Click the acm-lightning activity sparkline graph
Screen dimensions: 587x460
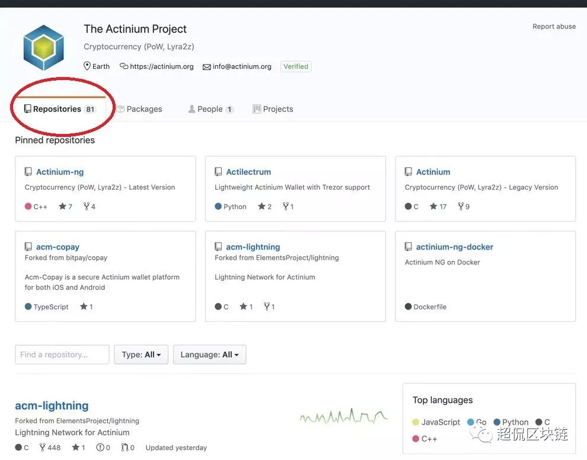[343, 417]
